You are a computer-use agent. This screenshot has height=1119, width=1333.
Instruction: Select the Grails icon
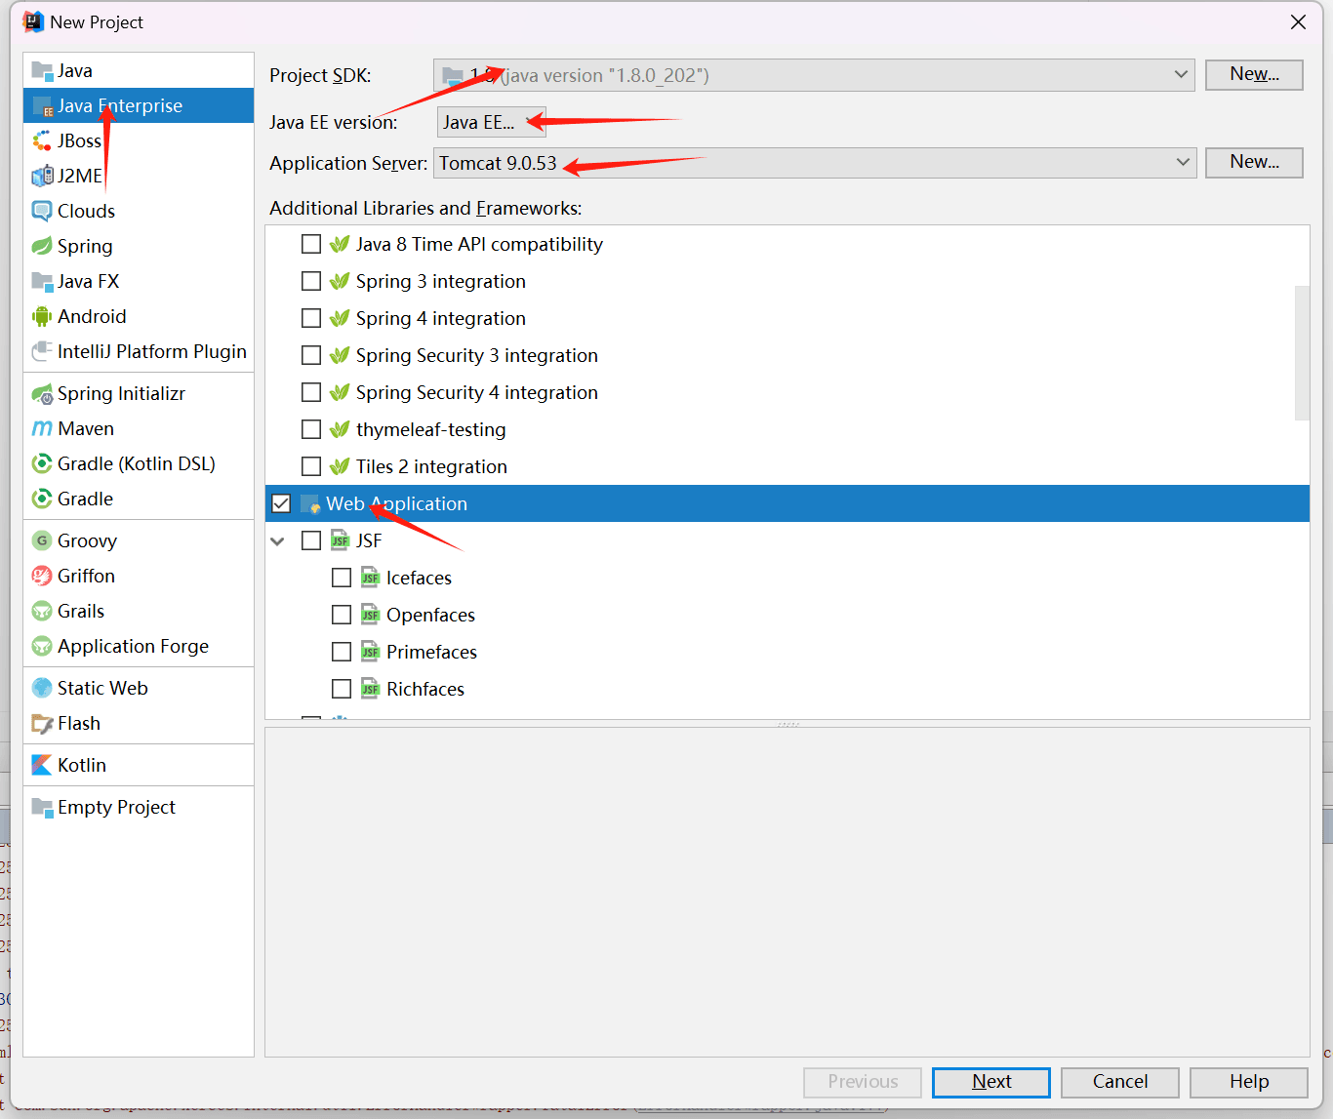point(42,611)
